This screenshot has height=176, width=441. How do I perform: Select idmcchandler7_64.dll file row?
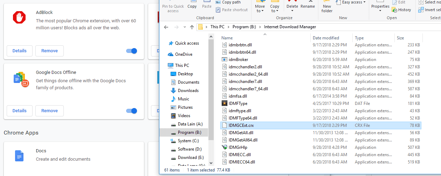tap(321, 89)
